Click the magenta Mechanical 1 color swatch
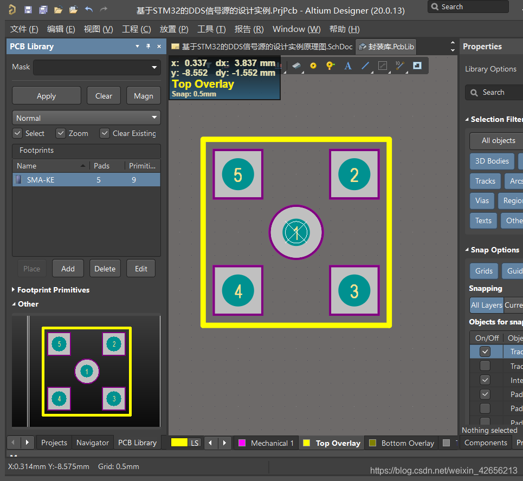This screenshot has height=481, width=523. click(242, 443)
